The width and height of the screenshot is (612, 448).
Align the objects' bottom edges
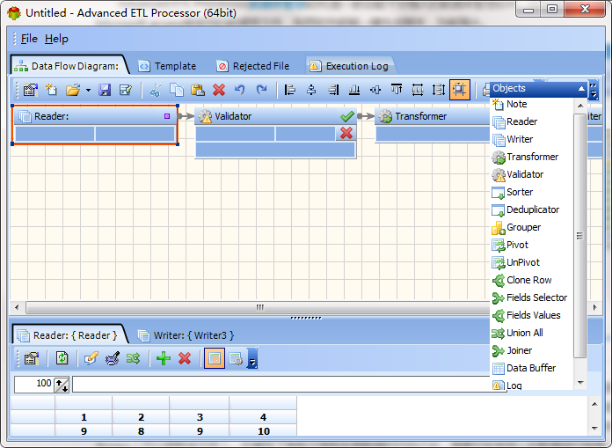(354, 90)
